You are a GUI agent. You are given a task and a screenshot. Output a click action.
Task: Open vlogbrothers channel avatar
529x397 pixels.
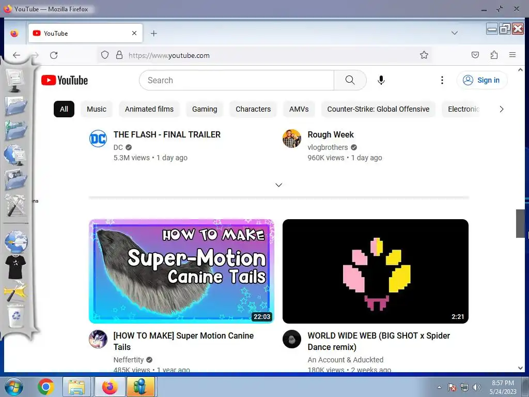pyautogui.click(x=292, y=139)
